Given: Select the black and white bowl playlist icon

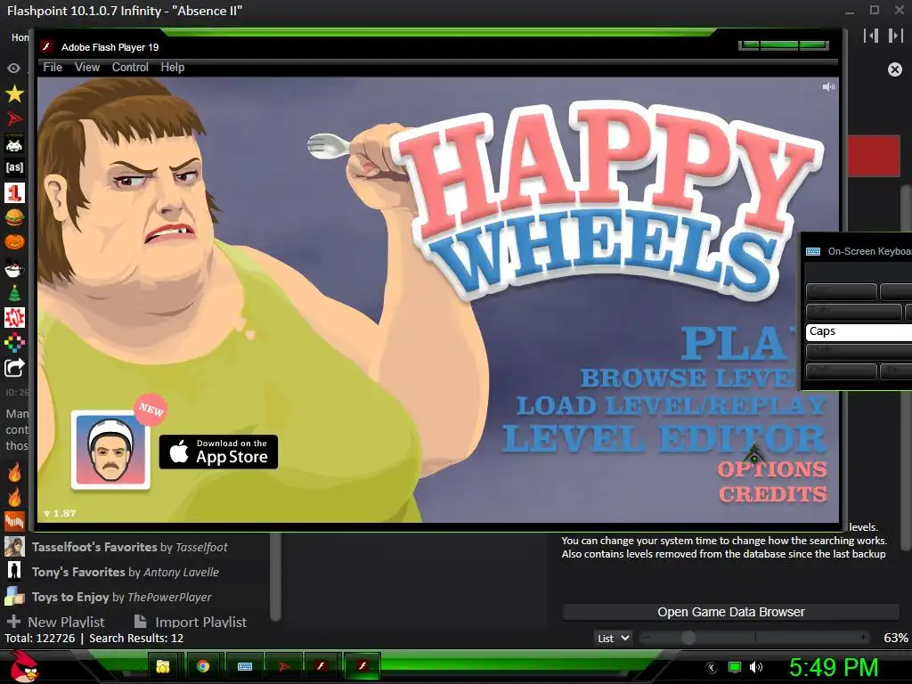Looking at the screenshot, I should pyautogui.click(x=14, y=268).
